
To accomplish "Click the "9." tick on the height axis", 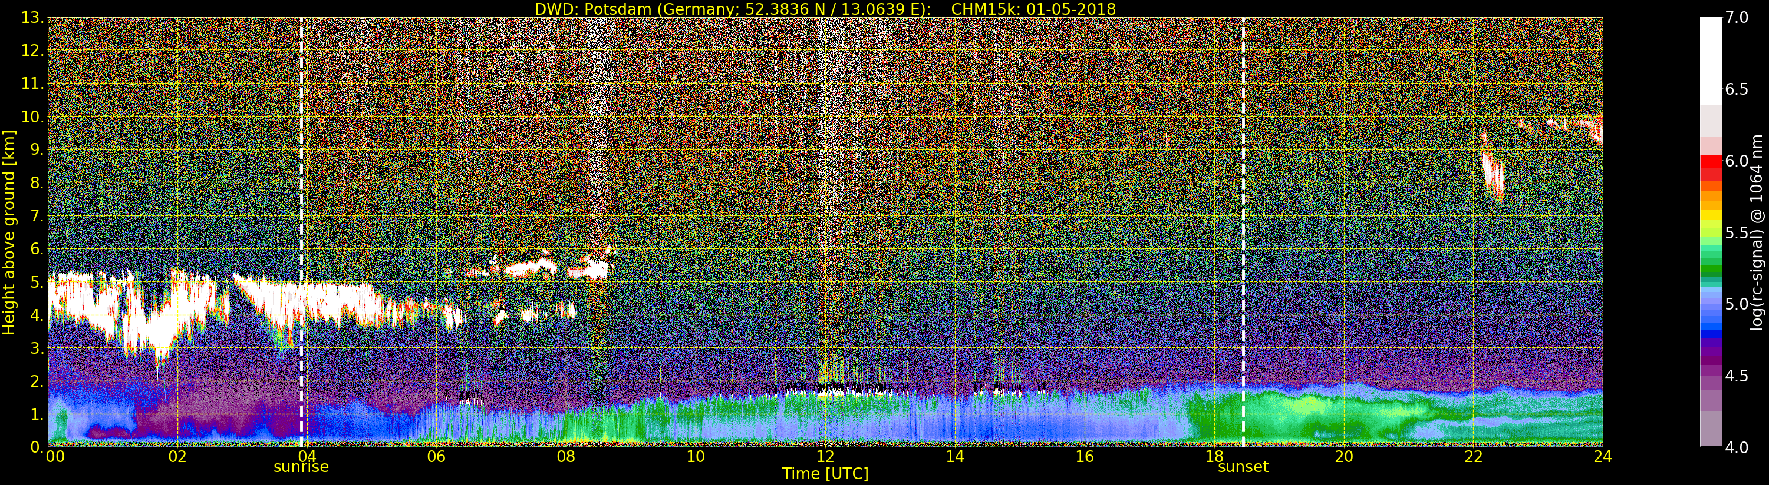I will (37, 150).
